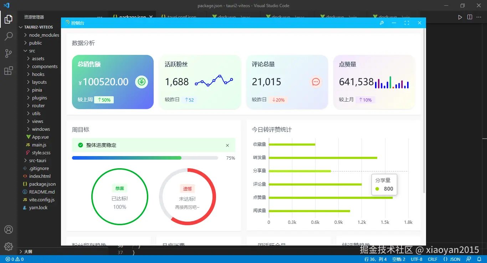This screenshot has width=487, height=263.
Task: Open the Extensions view
Action: pyautogui.click(x=9, y=71)
